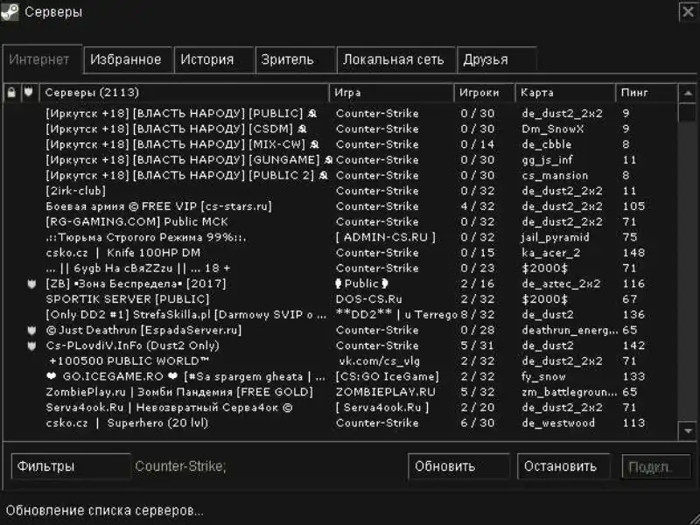The height and width of the screenshot is (525, 700).
Task: Click the ping value 148
Action: tap(633, 253)
